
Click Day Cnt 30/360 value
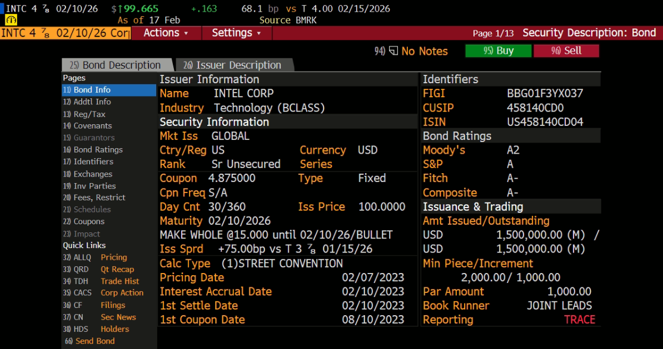[227, 207]
